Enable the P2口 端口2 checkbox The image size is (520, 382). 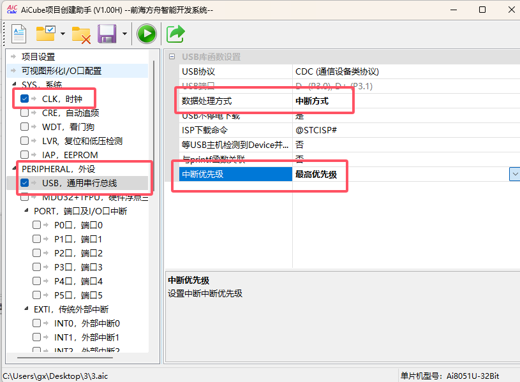point(37,253)
